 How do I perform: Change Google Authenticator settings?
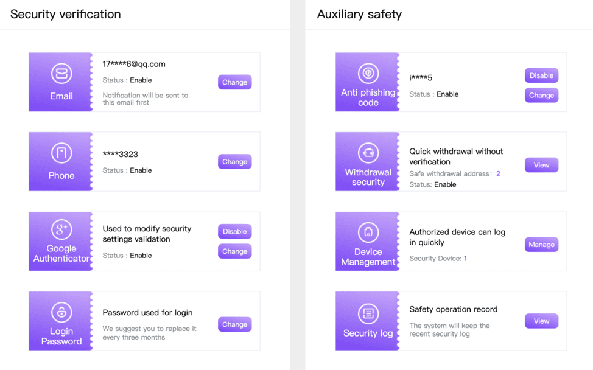(235, 251)
